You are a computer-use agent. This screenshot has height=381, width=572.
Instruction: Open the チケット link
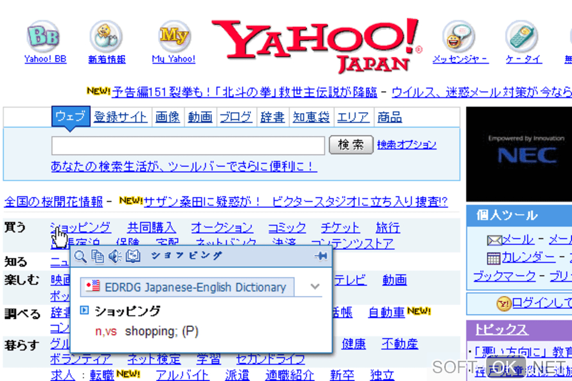click(x=340, y=228)
